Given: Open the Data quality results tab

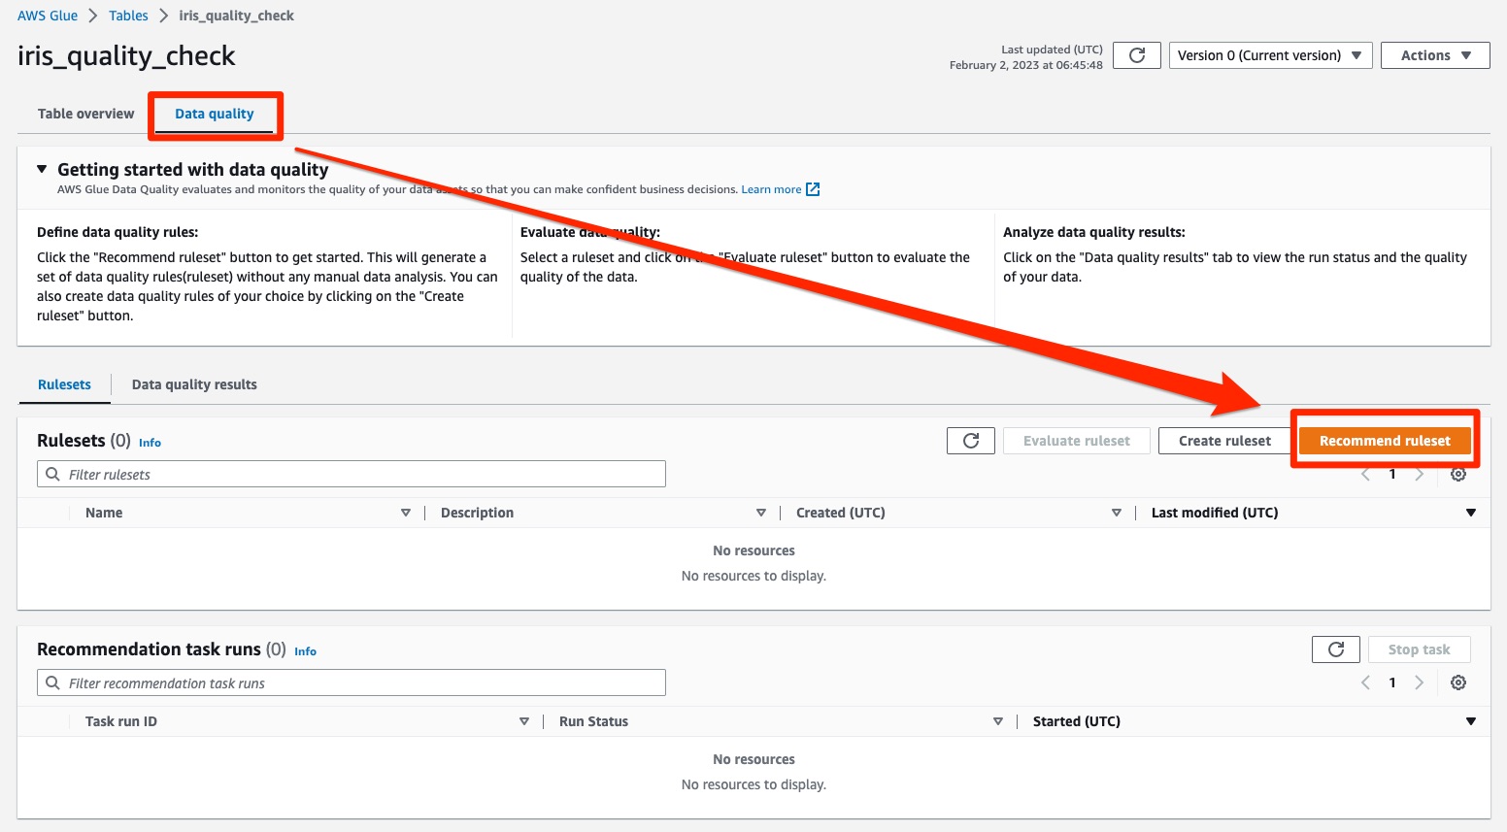Looking at the screenshot, I should tap(193, 384).
